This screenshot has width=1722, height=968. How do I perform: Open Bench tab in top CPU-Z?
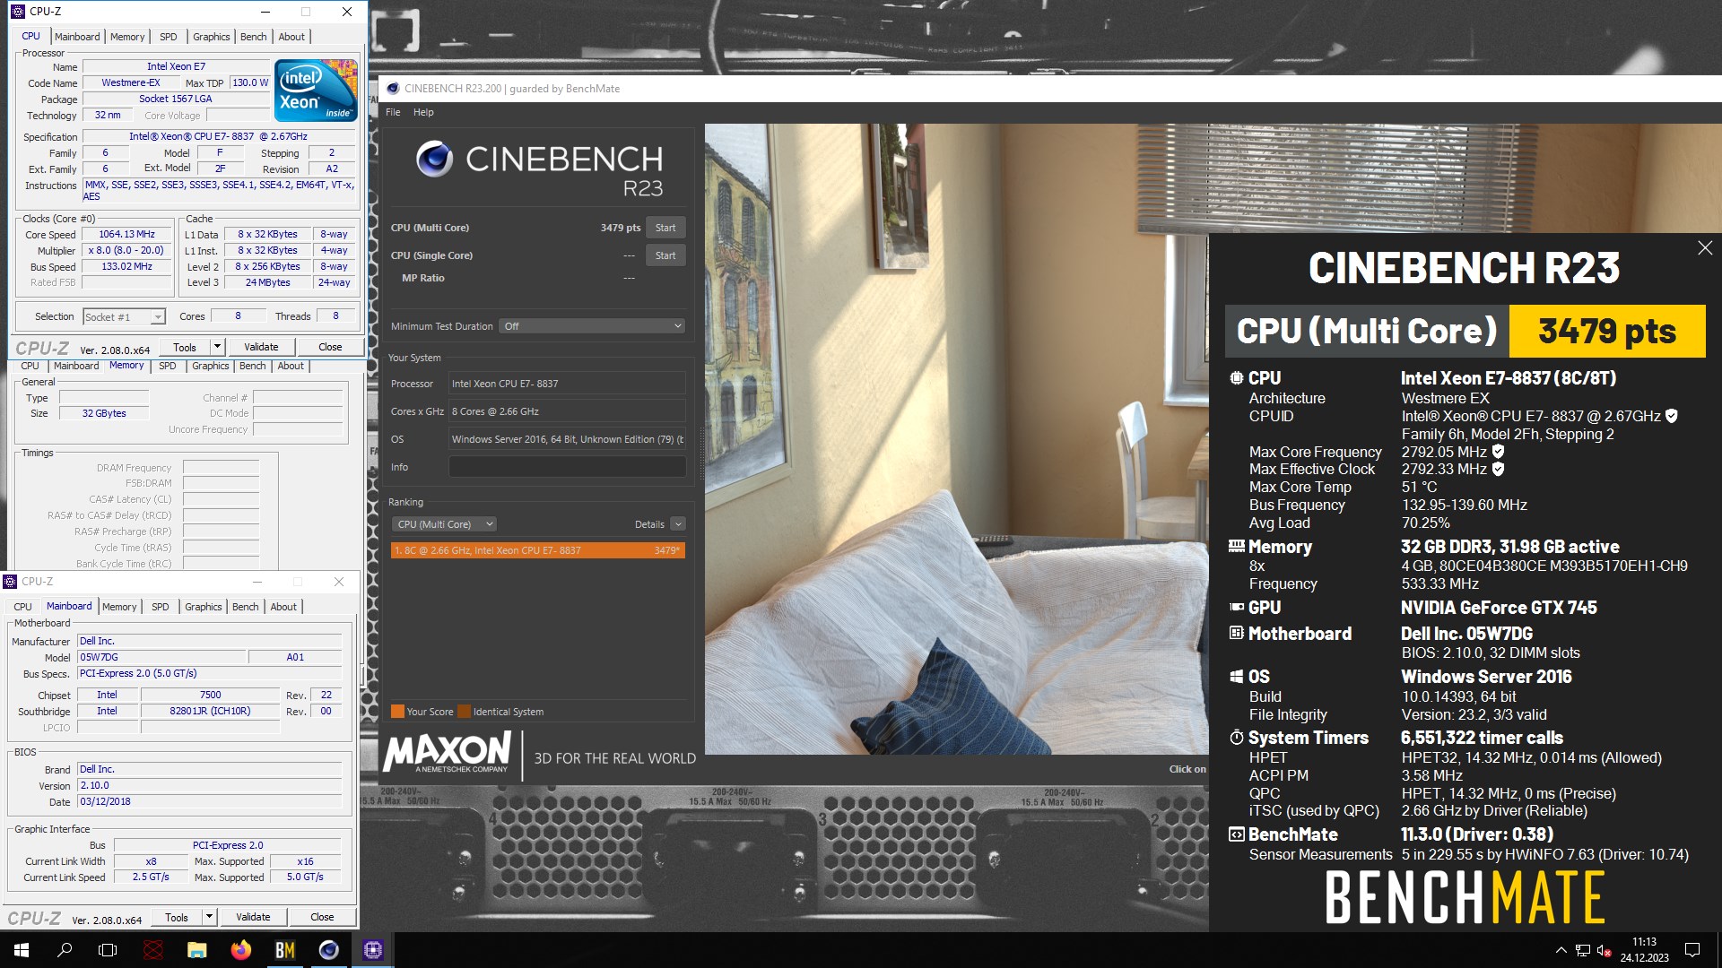tap(254, 37)
